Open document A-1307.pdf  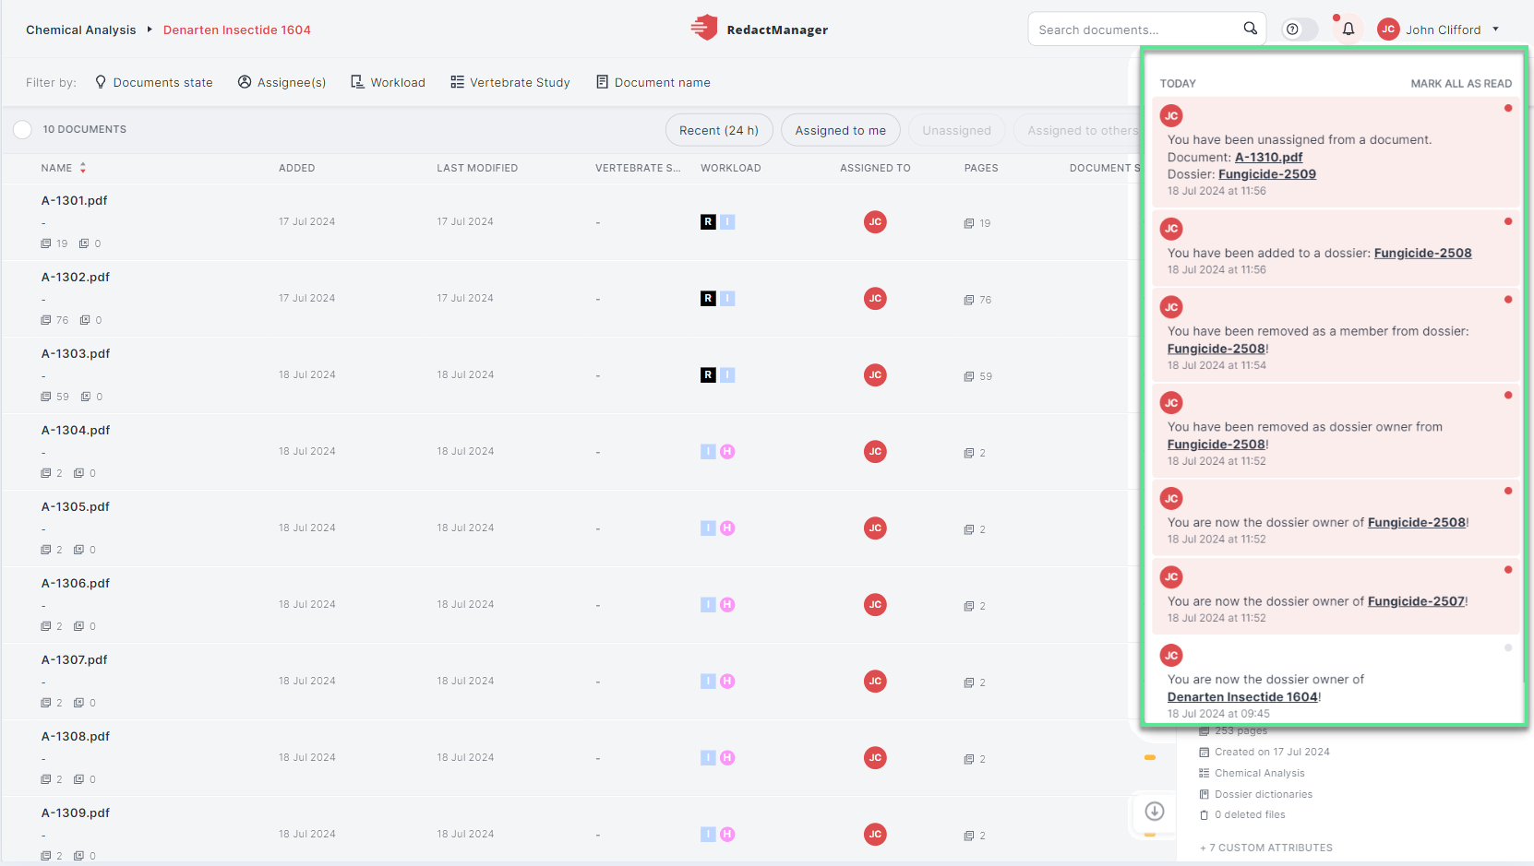tap(75, 659)
